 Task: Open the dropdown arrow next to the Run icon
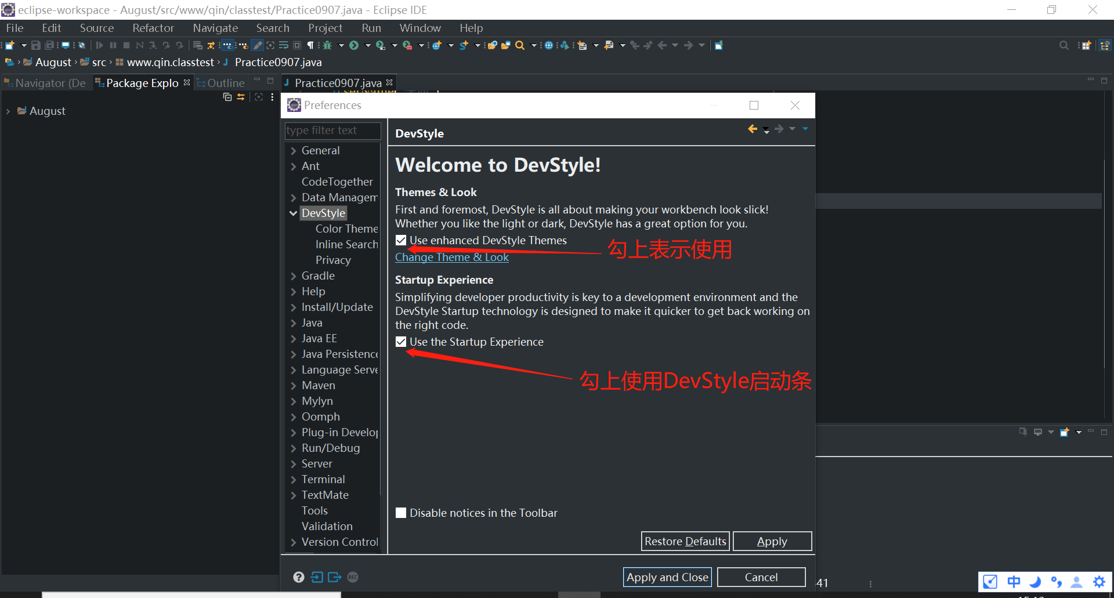(x=367, y=45)
